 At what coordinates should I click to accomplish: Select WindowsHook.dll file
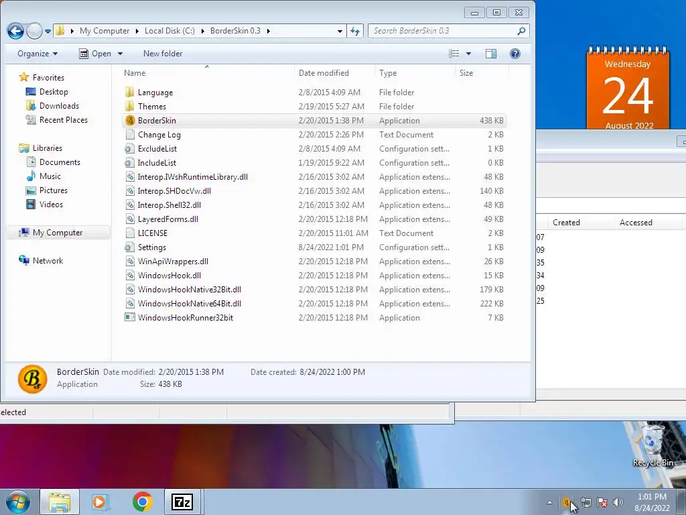point(169,276)
